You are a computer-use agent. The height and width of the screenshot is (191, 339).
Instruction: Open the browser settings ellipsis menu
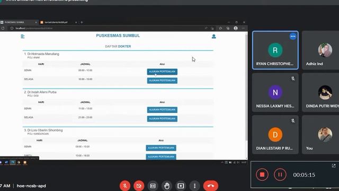[243, 28]
